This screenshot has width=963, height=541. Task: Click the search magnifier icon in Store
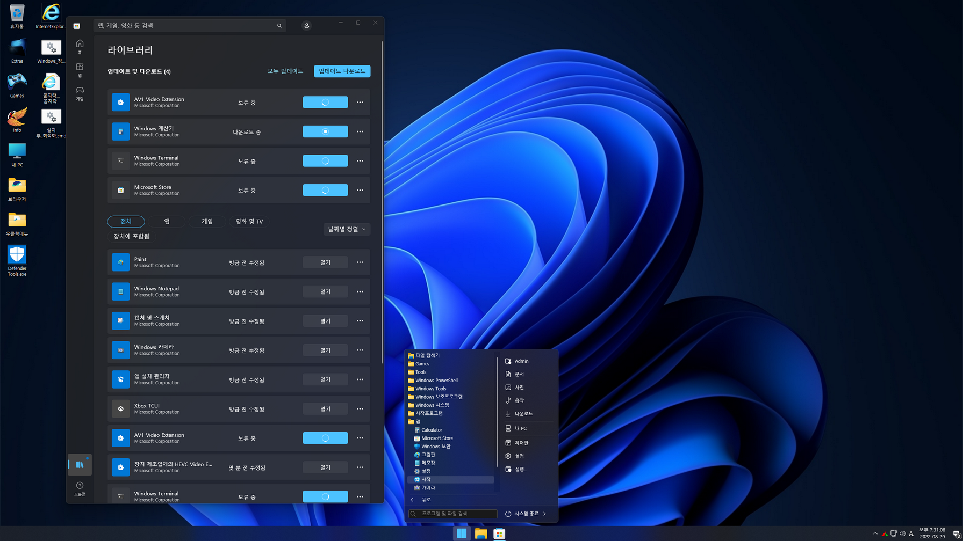(x=279, y=25)
